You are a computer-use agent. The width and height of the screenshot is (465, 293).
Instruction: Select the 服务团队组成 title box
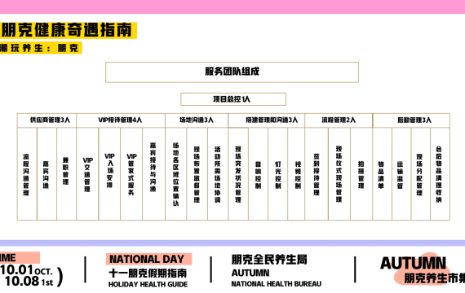click(x=232, y=72)
